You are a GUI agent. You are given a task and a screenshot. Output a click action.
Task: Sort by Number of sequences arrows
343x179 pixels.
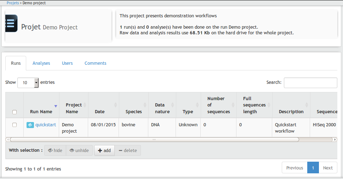(233, 105)
